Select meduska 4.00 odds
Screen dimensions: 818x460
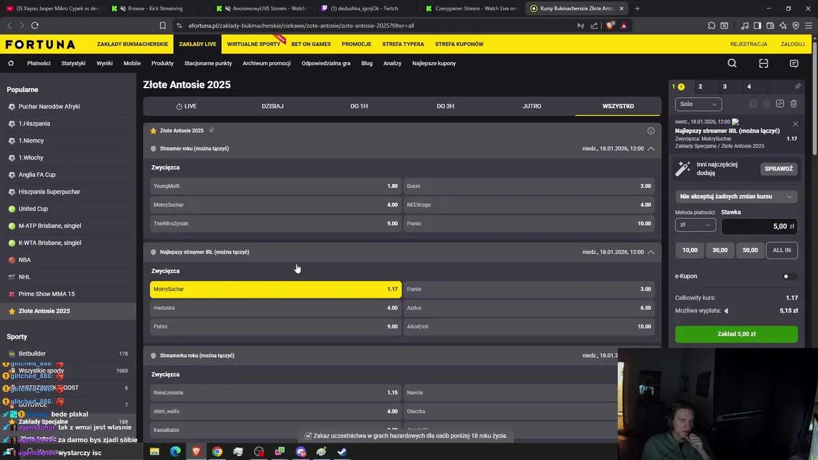275,308
